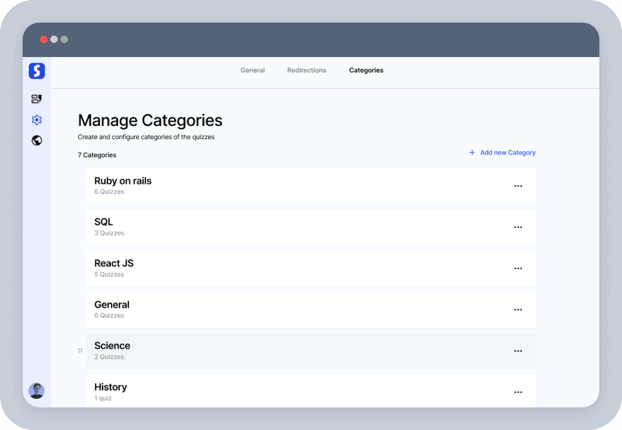Click the red window close button
The image size is (622, 430).
pos(44,40)
